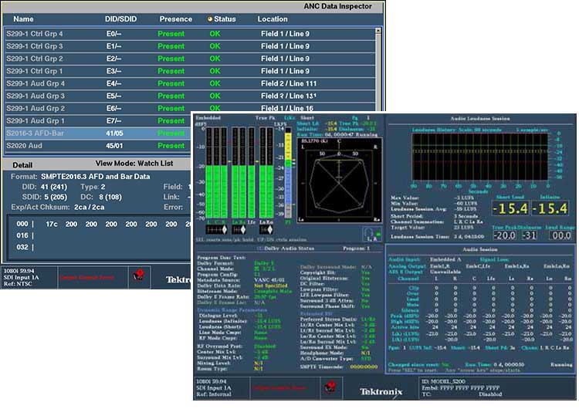
Task: Click the Dialnorm readout -31
Action: 529,235
